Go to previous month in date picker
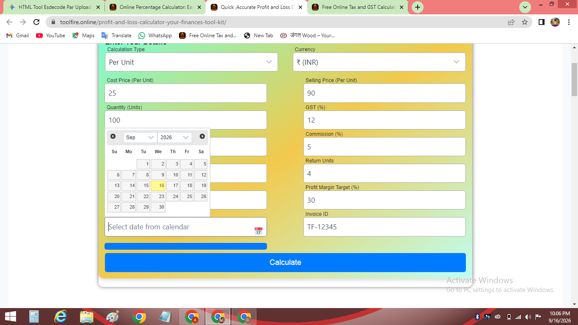The width and height of the screenshot is (578, 325). click(x=113, y=136)
